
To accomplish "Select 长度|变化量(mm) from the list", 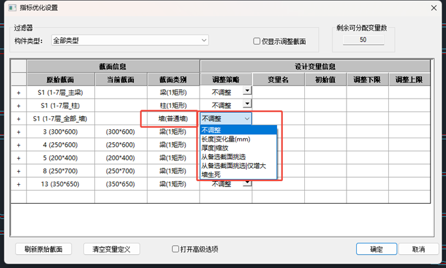I will point(226,139).
